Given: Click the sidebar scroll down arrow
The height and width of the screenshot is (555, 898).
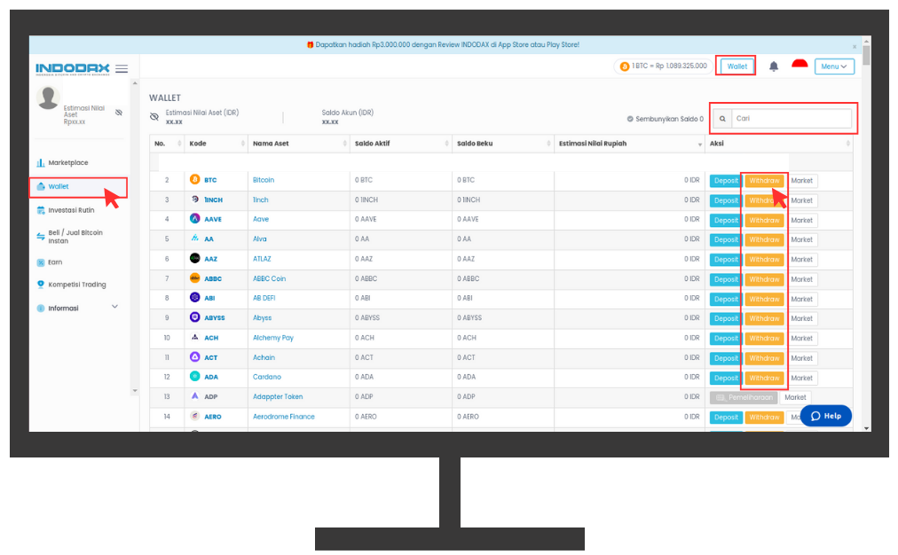Looking at the screenshot, I should click(135, 391).
